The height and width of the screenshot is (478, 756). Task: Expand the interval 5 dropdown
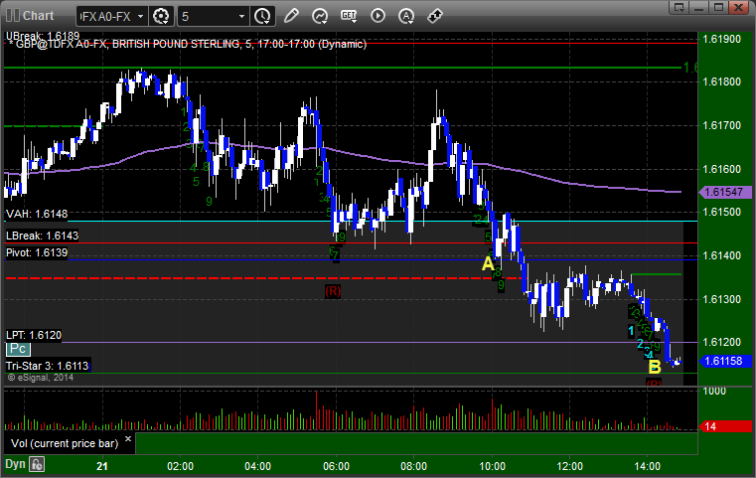242,17
